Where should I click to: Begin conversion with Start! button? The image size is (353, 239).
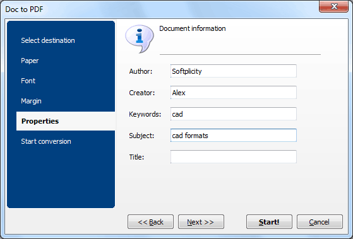pos(269,222)
